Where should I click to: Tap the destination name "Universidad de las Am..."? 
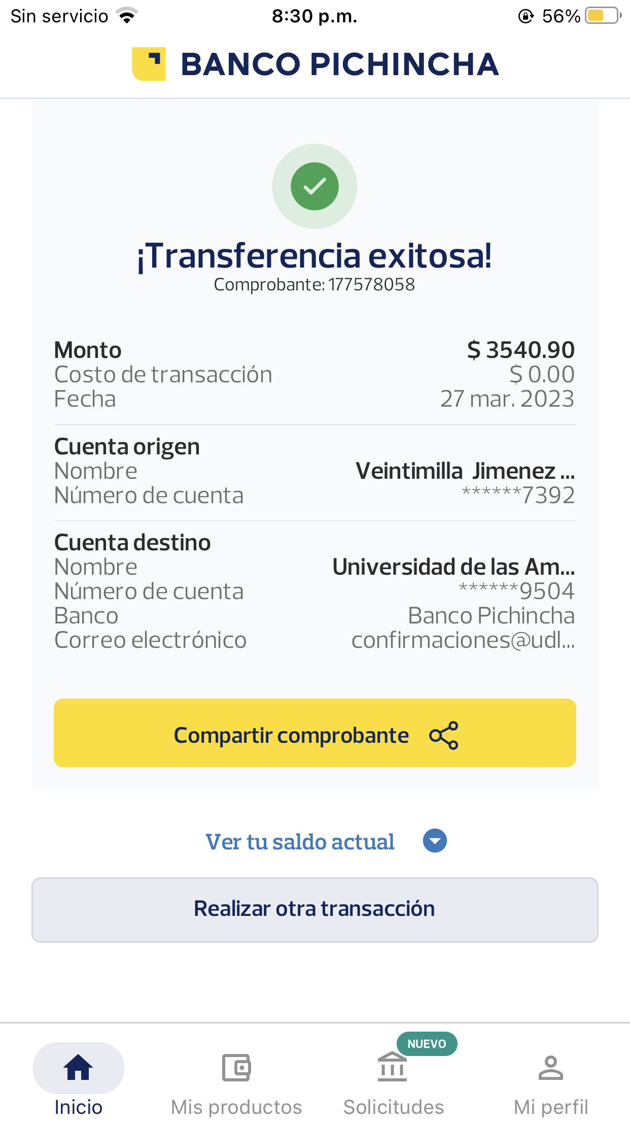453,567
